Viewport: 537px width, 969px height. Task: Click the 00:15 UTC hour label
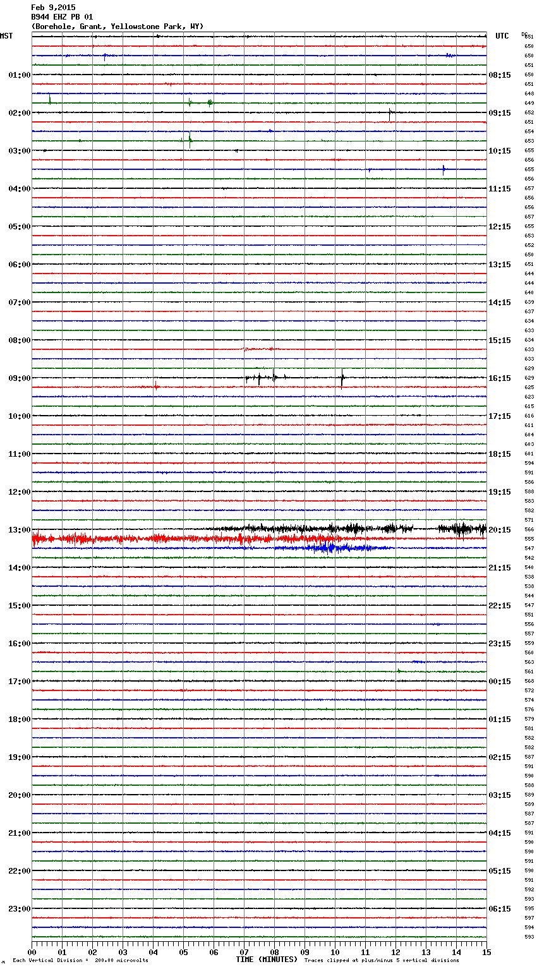coord(500,682)
